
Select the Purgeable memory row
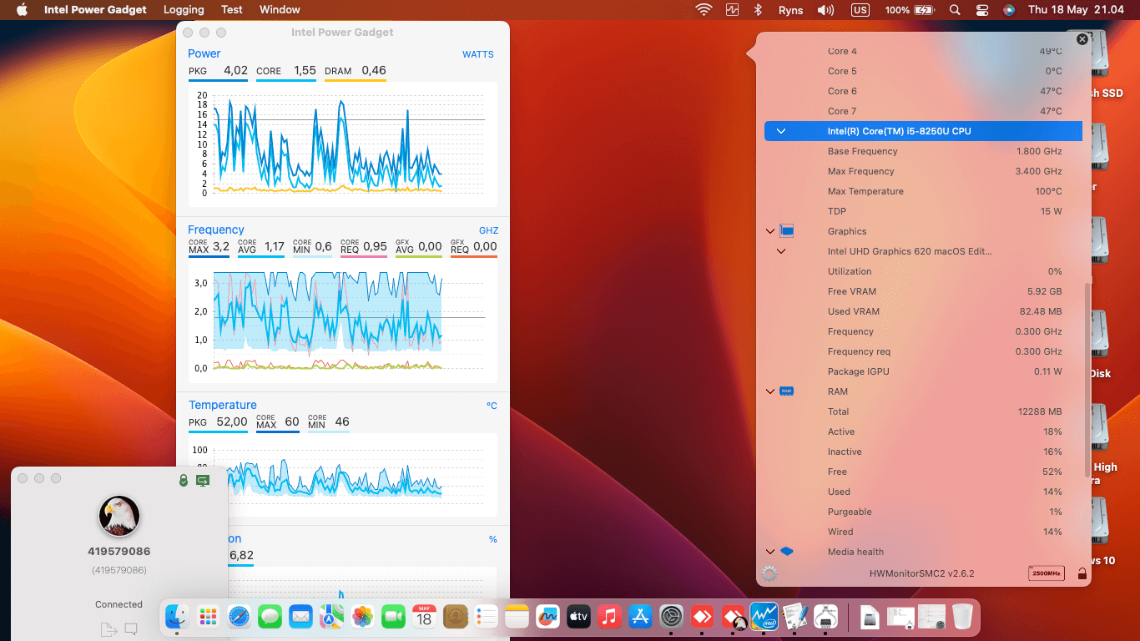(x=923, y=512)
